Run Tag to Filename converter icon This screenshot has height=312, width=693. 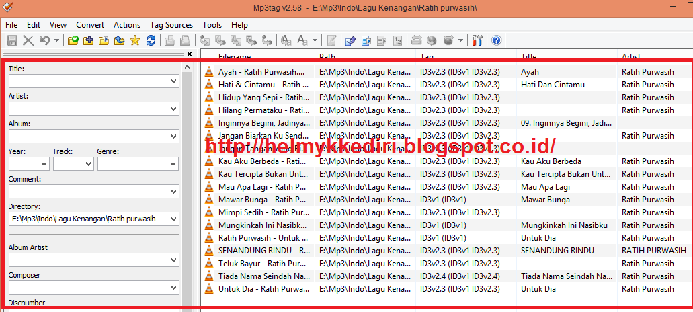[204, 40]
